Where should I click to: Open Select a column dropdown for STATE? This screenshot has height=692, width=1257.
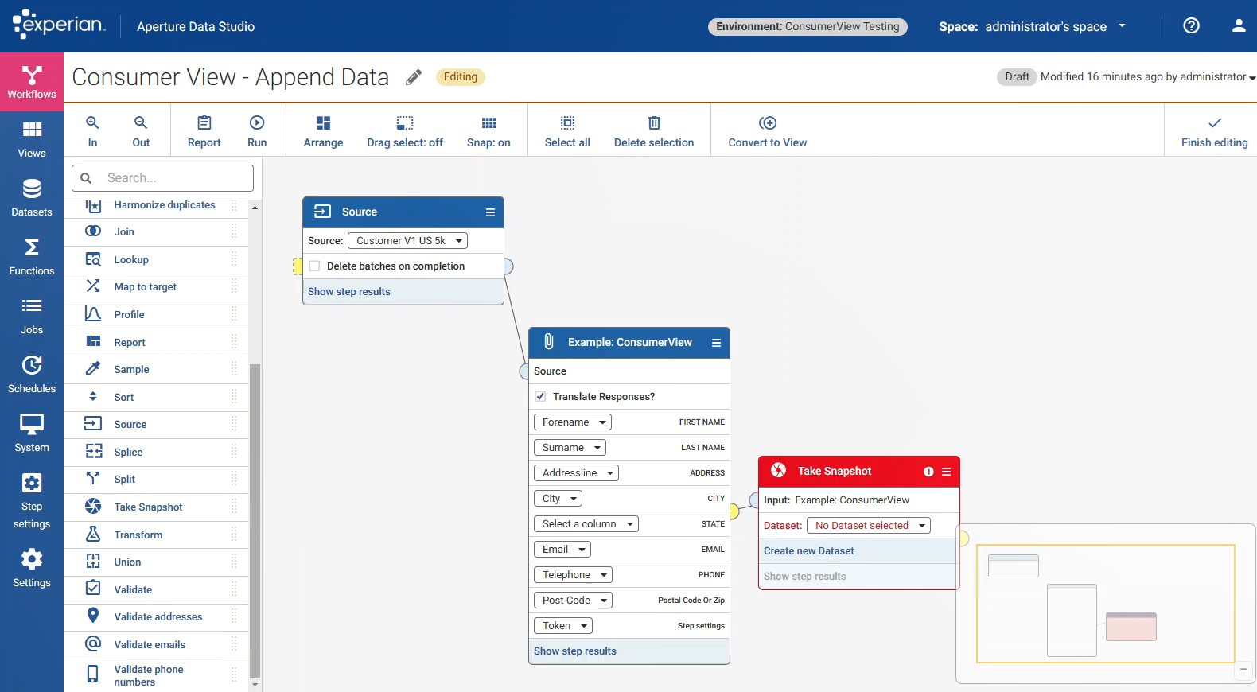point(586,524)
